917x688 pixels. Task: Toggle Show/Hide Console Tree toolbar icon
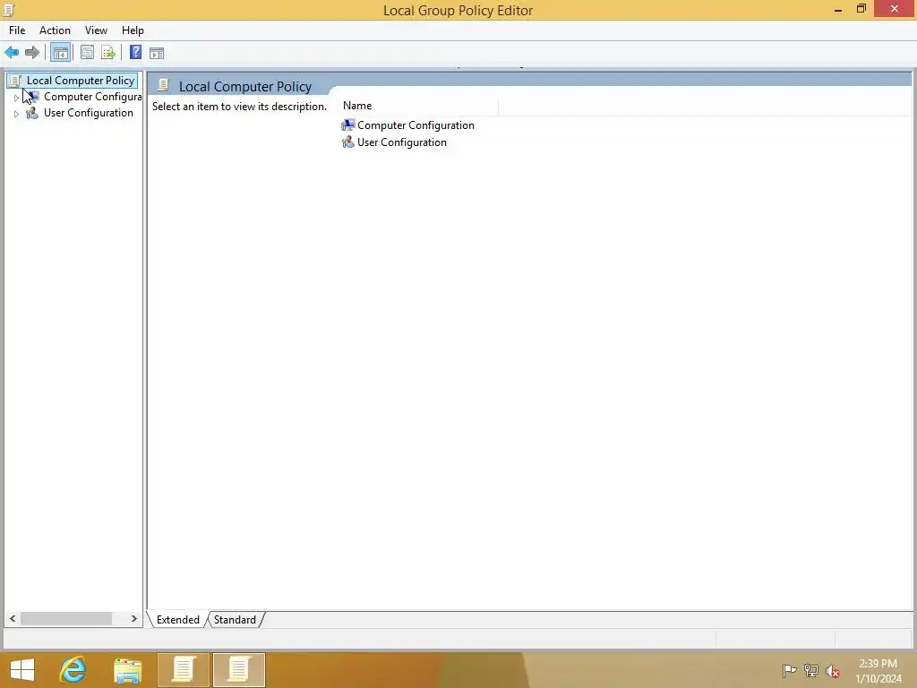coord(60,53)
